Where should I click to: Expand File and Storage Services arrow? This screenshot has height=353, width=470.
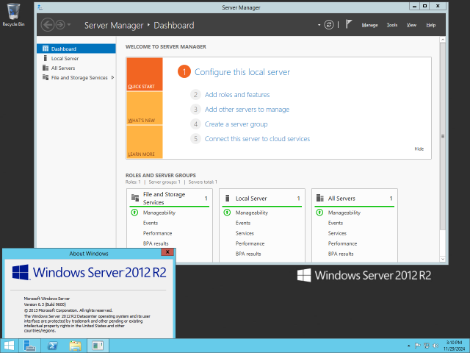click(112, 77)
